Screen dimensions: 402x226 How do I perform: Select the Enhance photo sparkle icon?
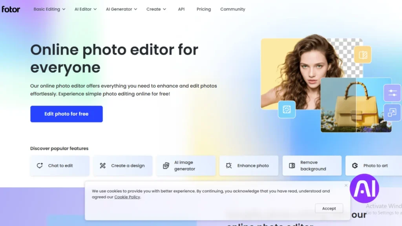pos(229,166)
